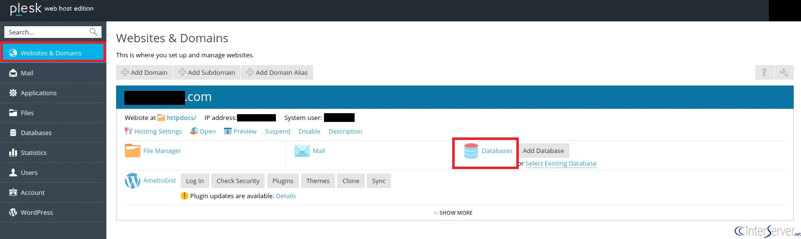Click the Open site link

(207, 131)
